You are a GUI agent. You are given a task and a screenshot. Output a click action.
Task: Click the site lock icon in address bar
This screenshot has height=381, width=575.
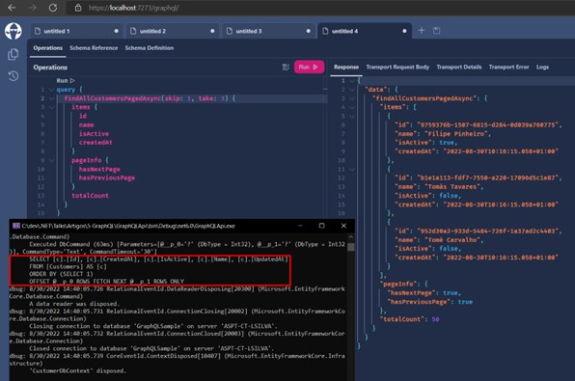[x=78, y=8]
